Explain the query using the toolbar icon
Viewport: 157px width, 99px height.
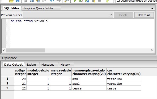pos(93,1)
